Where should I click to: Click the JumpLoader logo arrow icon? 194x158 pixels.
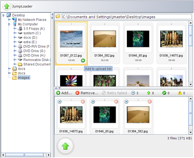(x=7, y=6)
